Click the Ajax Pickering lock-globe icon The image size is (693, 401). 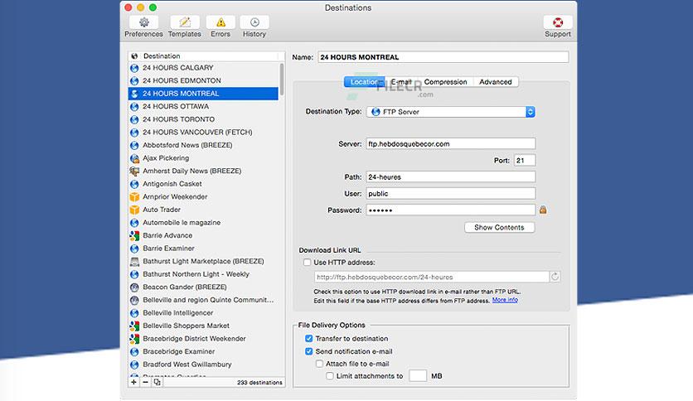135,158
